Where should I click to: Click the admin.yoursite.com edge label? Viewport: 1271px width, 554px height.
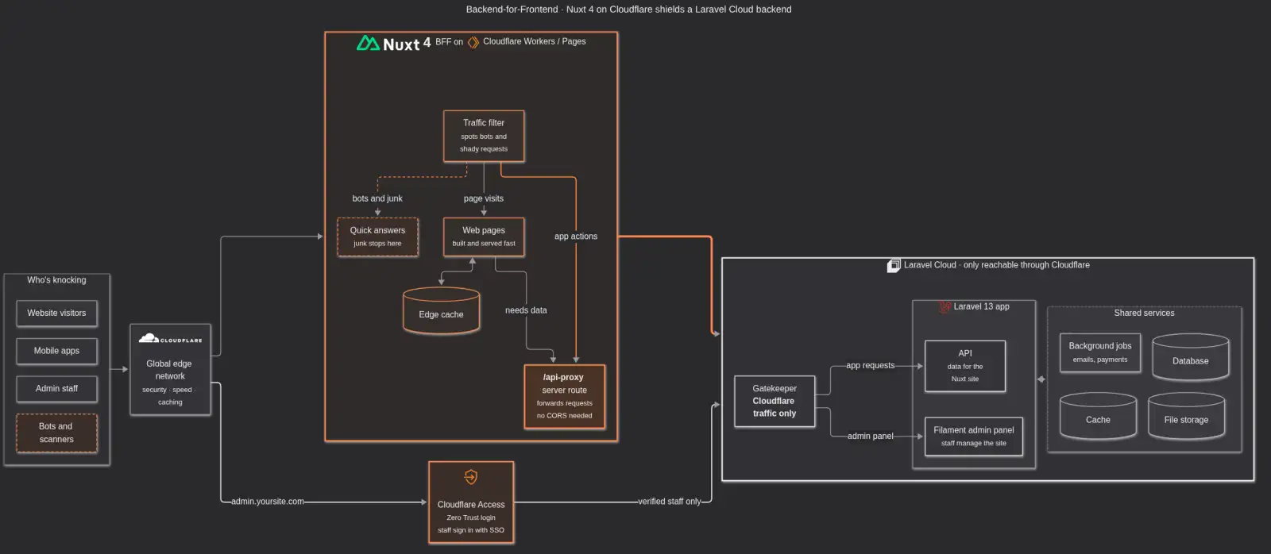coord(268,502)
